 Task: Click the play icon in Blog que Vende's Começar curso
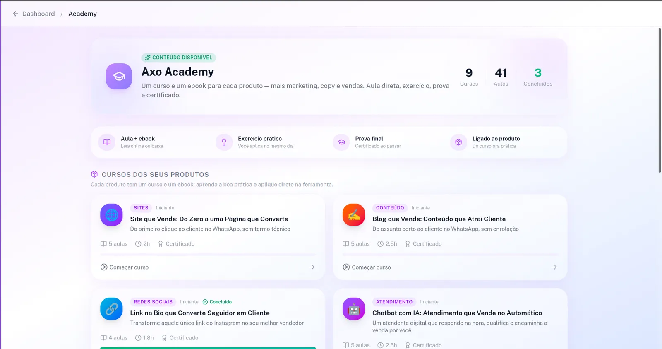click(x=346, y=267)
